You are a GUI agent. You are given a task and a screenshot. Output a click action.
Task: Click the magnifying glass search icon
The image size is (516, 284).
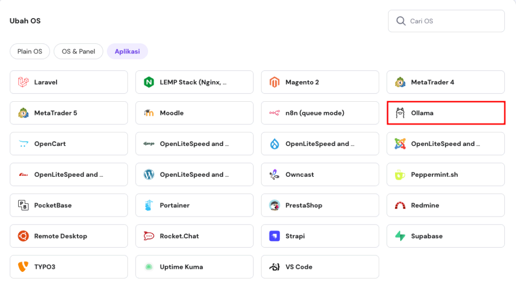(x=401, y=21)
